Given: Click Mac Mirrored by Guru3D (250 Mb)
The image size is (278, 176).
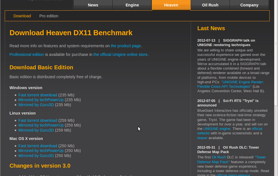Looking at the screenshot, I should click(36, 156).
